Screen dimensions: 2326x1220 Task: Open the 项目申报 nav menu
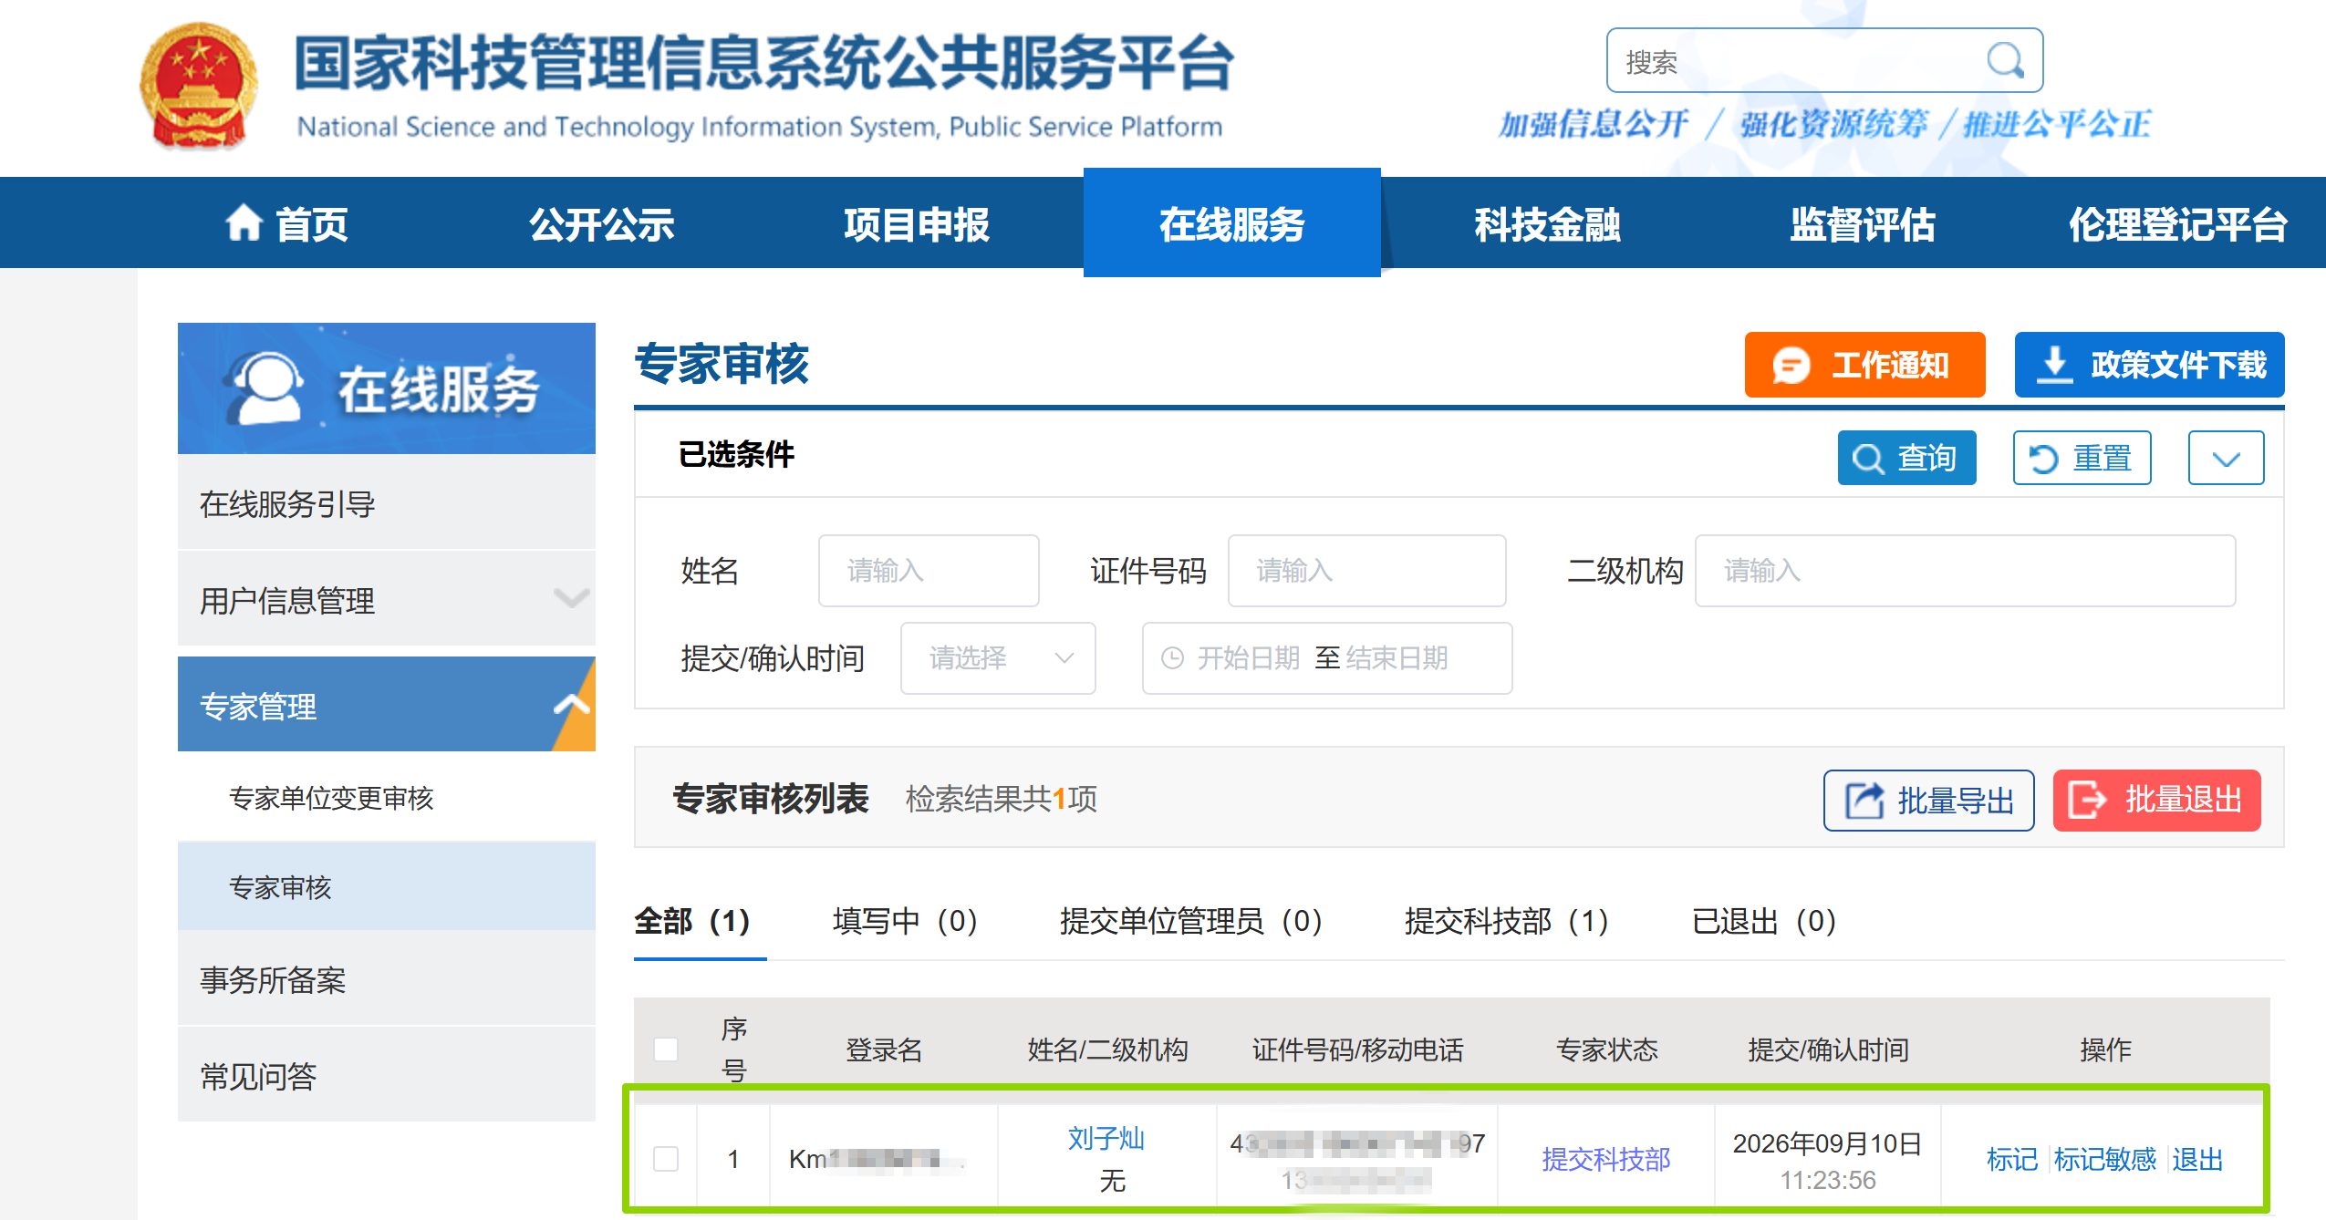[917, 224]
